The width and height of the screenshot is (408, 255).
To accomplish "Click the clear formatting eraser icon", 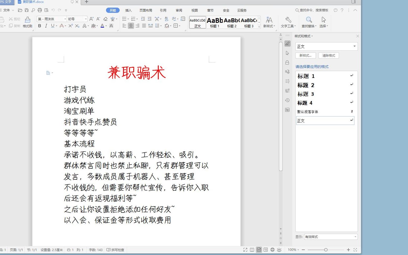I will pos(105,19).
